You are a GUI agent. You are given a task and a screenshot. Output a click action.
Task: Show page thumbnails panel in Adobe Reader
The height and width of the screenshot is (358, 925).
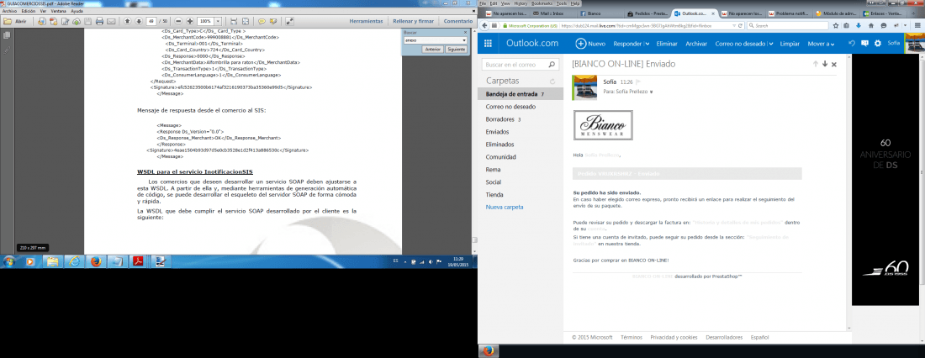pyautogui.click(x=7, y=35)
